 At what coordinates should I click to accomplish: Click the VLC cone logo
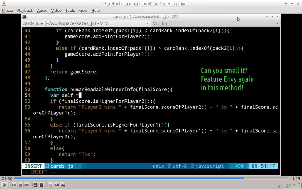click(x=4, y=4)
